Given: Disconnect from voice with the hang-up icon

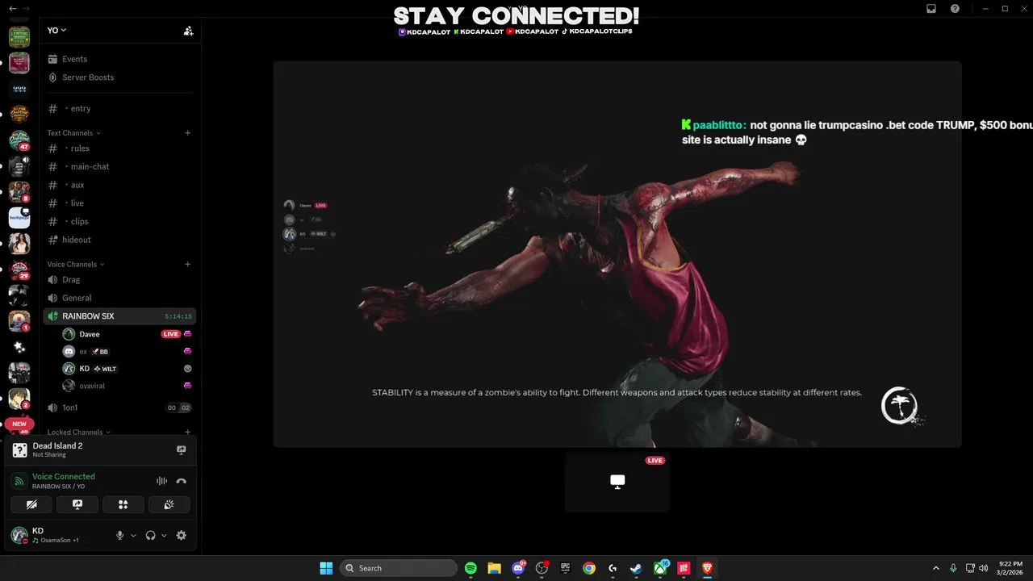Looking at the screenshot, I should 182,481.
